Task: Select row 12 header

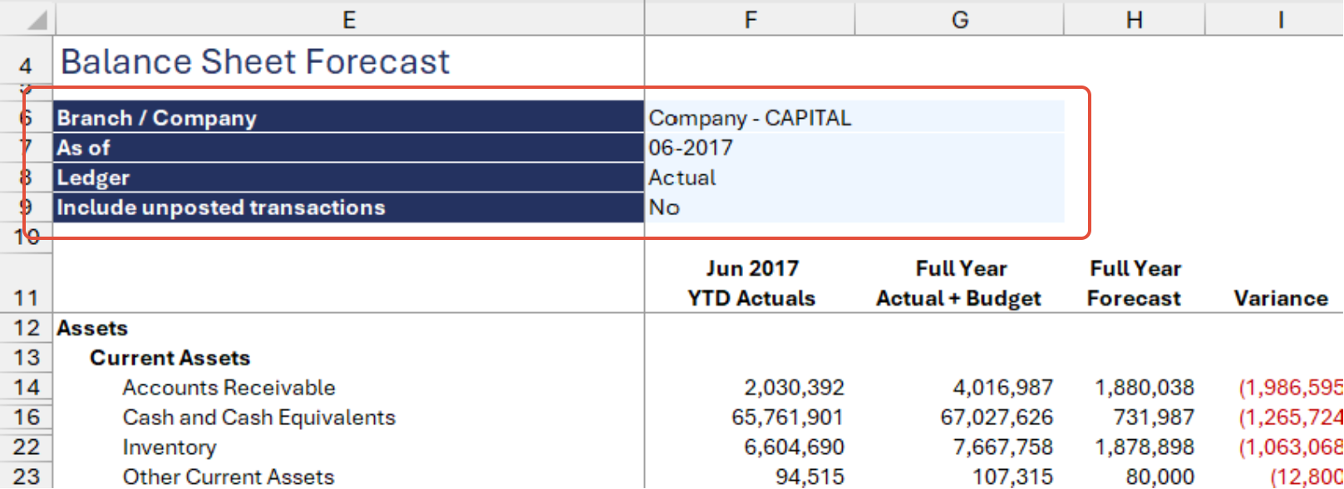Action: 26,328
